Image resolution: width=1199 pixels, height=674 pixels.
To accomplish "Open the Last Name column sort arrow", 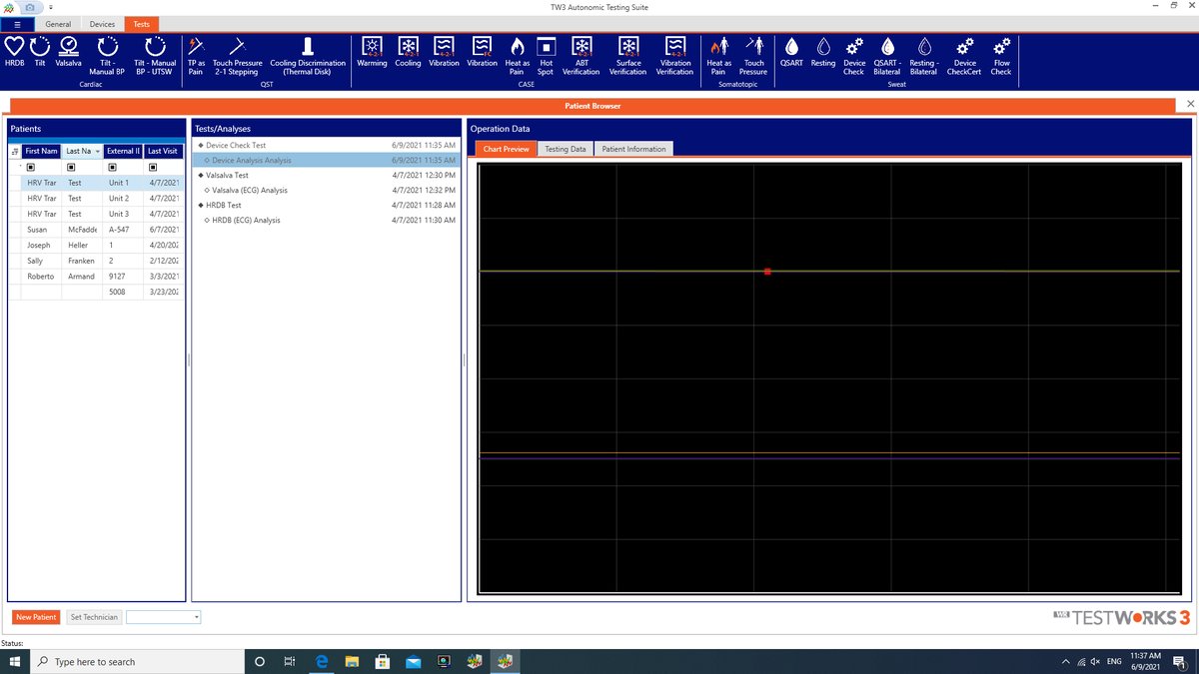I will tap(97, 151).
